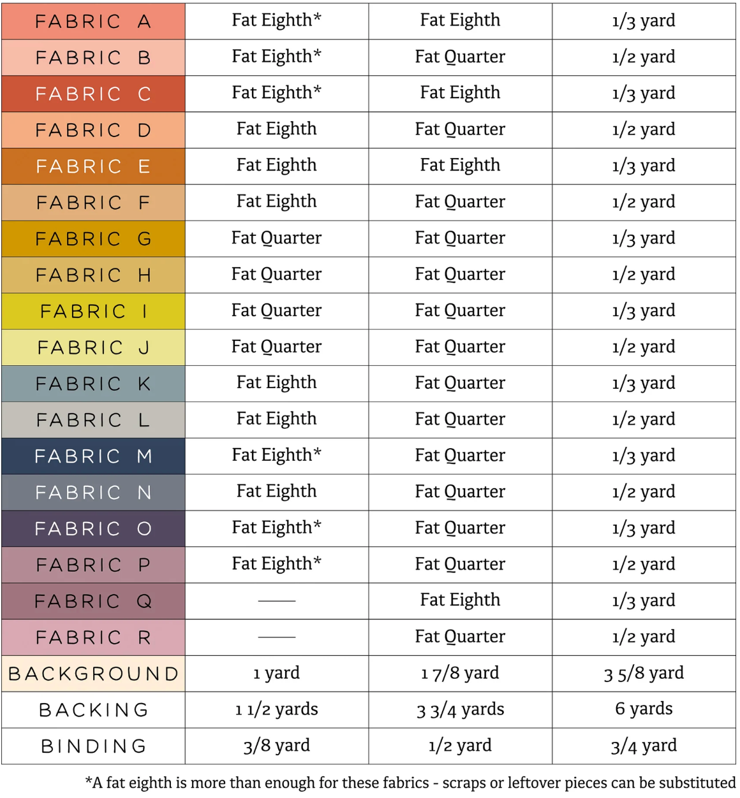The image size is (740, 798).
Task: Click the Fabric A coral color swatch
Action: click(x=93, y=22)
